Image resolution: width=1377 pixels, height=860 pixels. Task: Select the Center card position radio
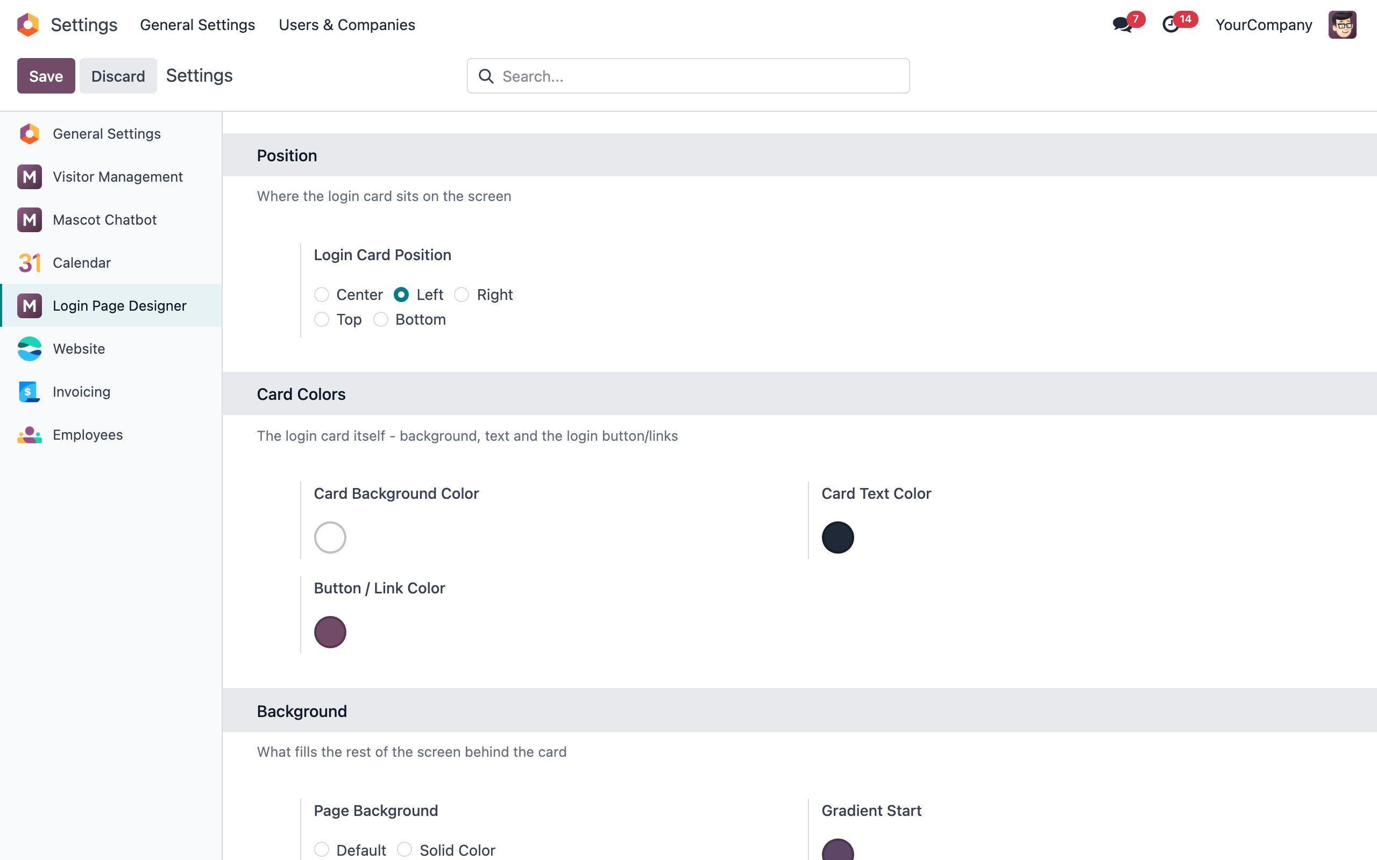(322, 295)
